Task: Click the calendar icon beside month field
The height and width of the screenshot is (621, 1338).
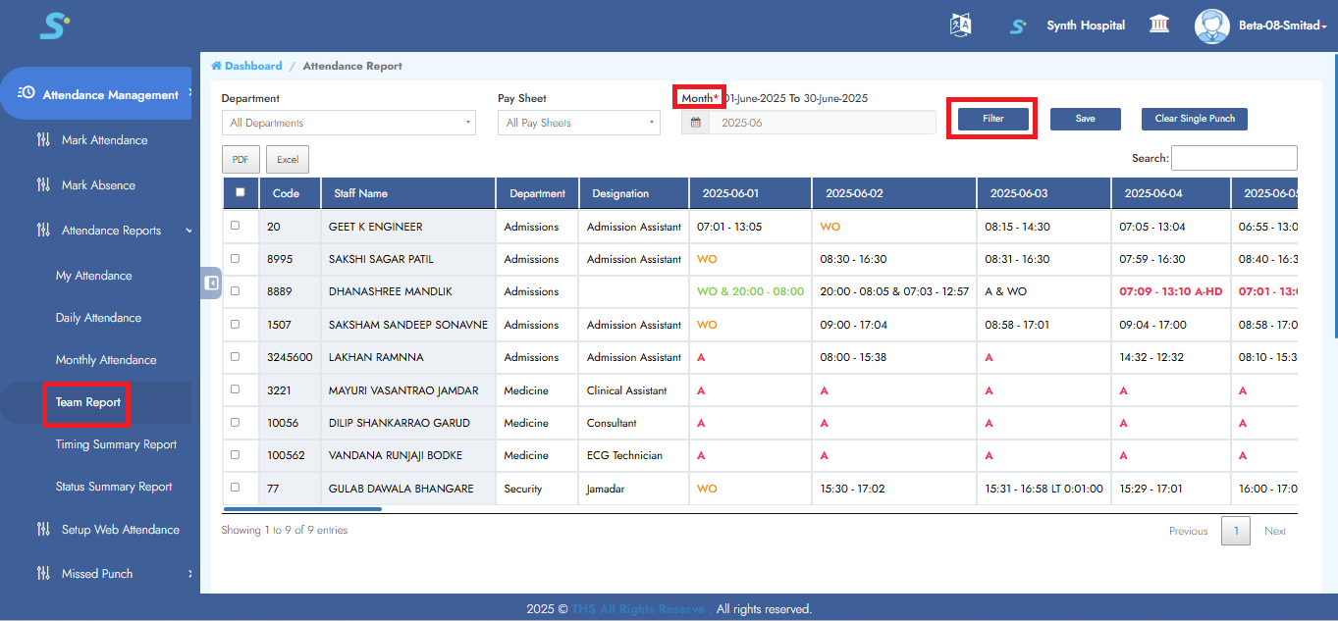Action: click(x=695, y=123)
